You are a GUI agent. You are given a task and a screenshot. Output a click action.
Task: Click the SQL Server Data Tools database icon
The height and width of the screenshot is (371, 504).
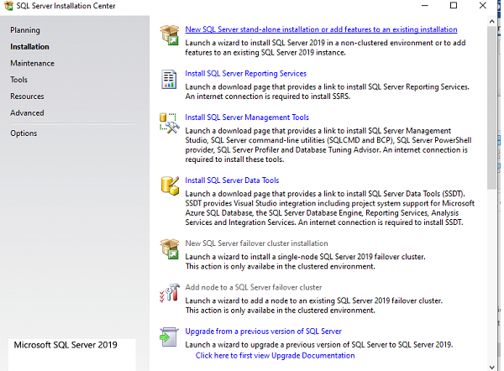coord(169,185)
